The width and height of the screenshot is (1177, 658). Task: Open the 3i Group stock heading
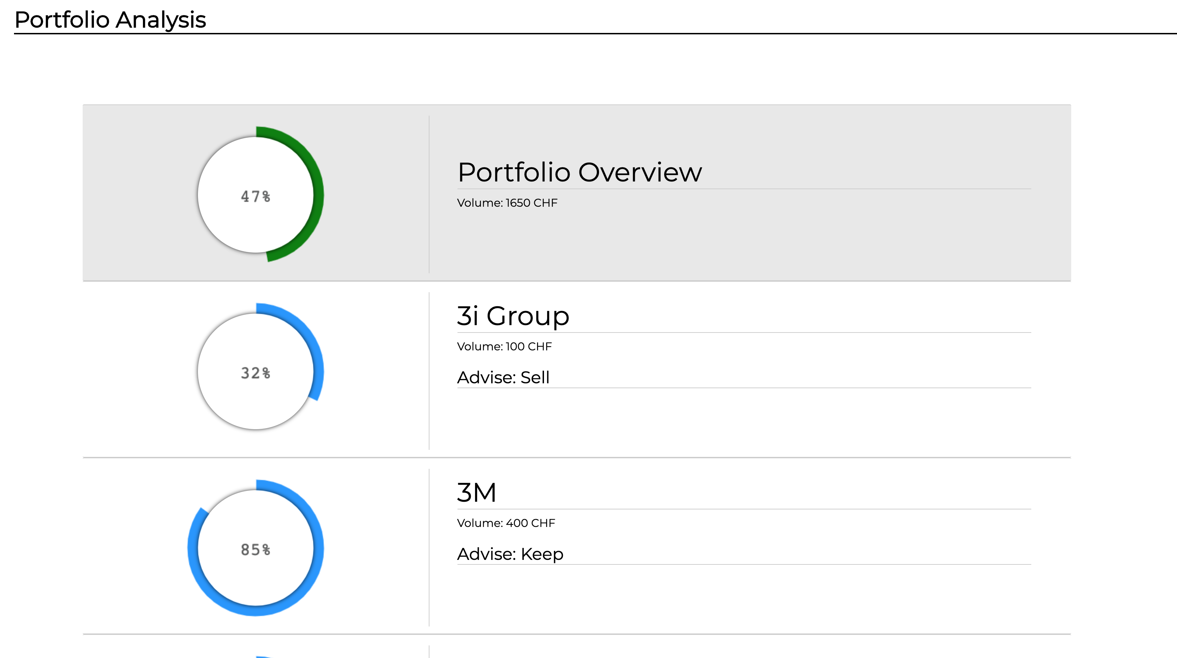point(512,316)
